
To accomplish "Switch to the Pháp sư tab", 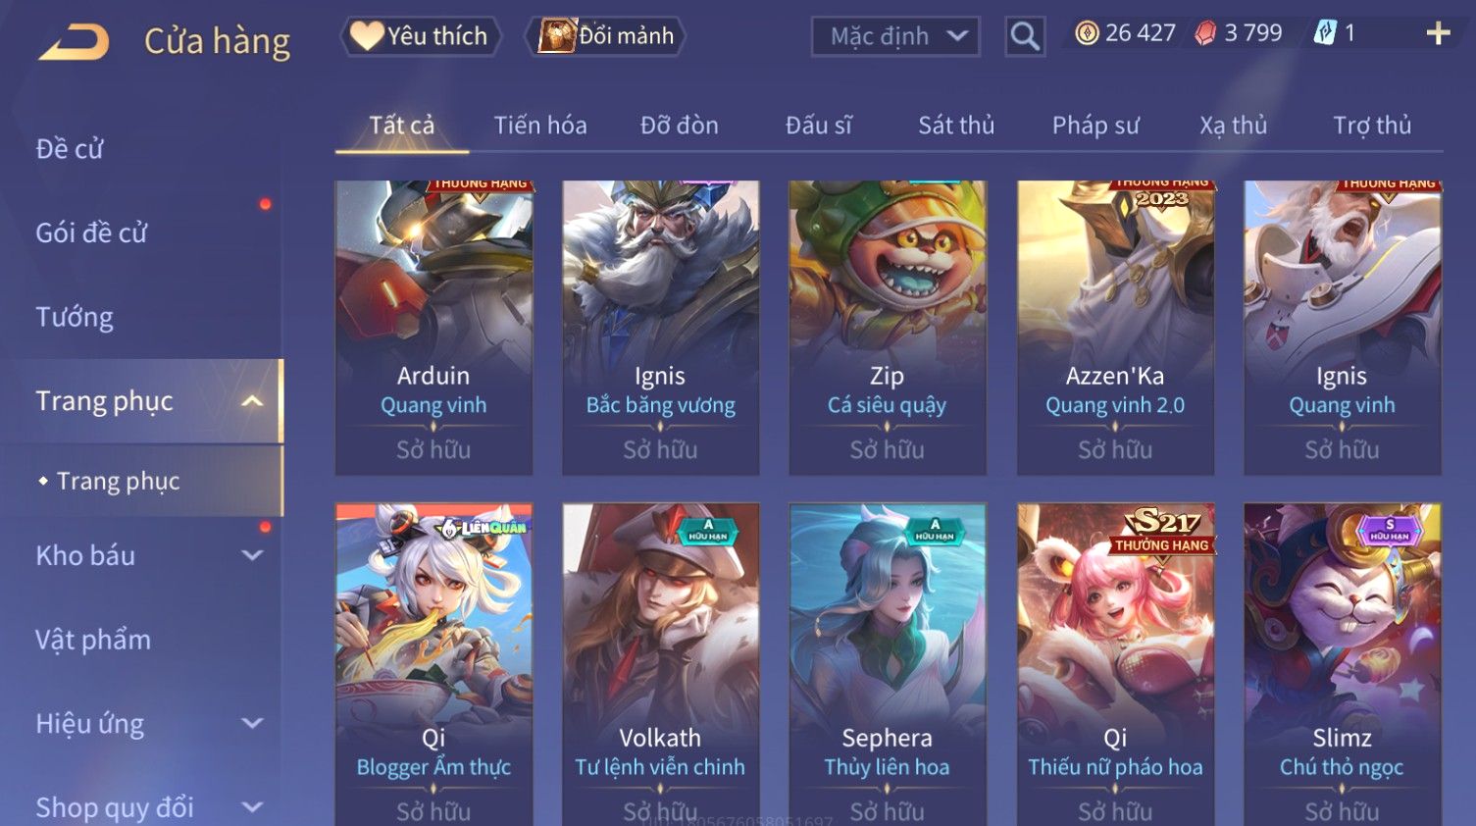I will [1095, 126].
